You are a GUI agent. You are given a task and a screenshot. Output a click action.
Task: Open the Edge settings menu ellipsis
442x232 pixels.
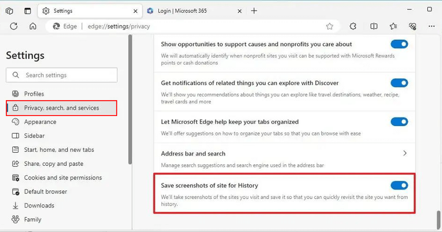pos(432,26)
